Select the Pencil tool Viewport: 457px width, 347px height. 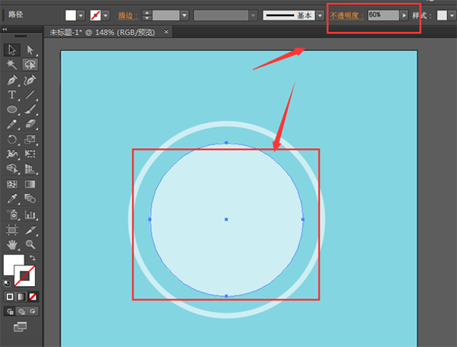(x=12, y=124)
